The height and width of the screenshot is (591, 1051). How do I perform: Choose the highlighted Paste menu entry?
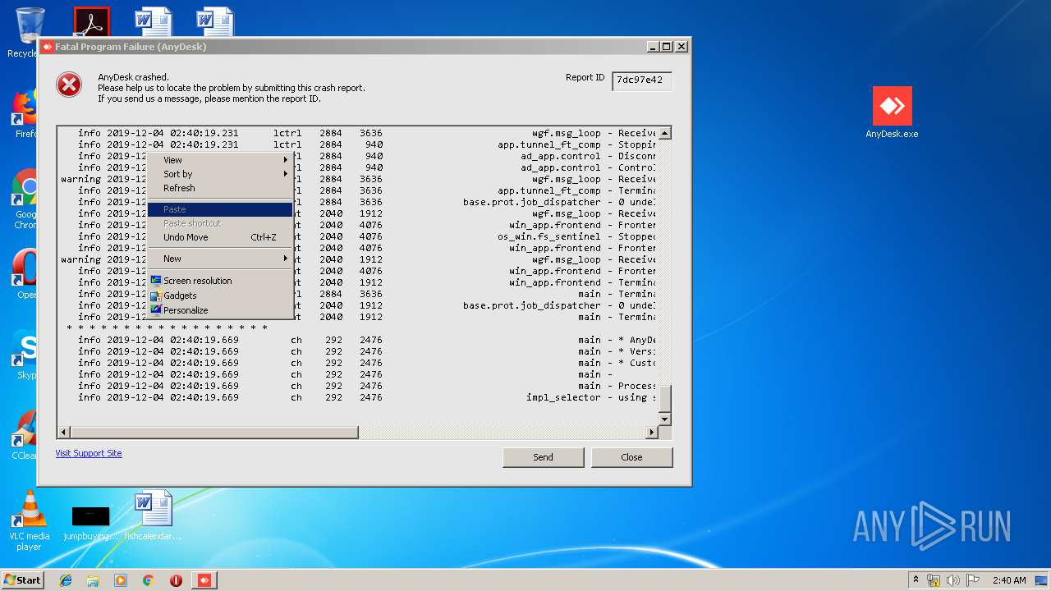point(220,209)
